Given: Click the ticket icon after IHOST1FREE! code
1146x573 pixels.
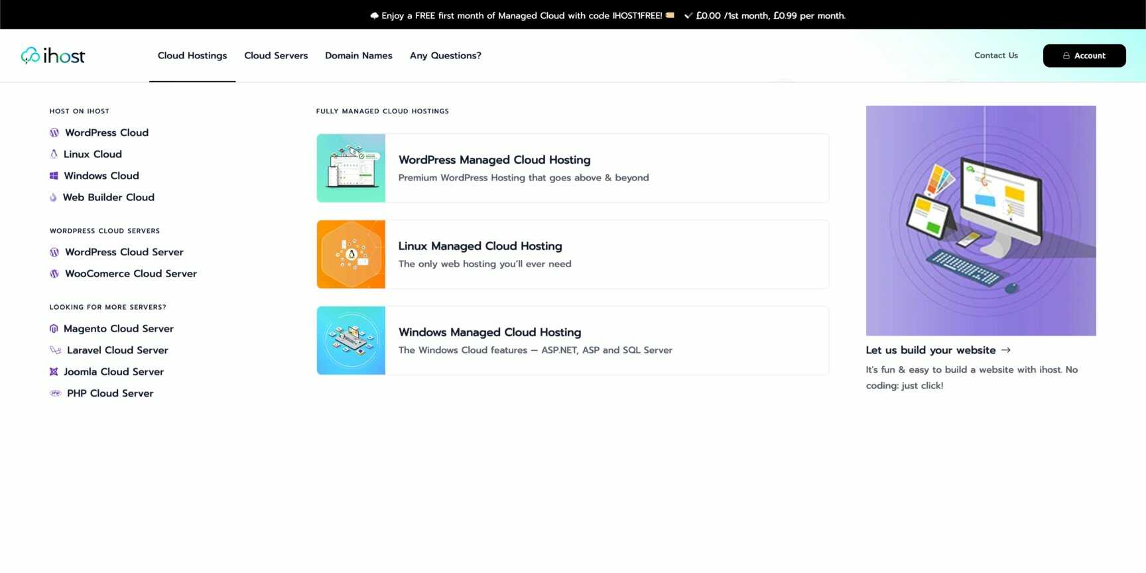Looking at the screenshot, I should tap(670, 15).
